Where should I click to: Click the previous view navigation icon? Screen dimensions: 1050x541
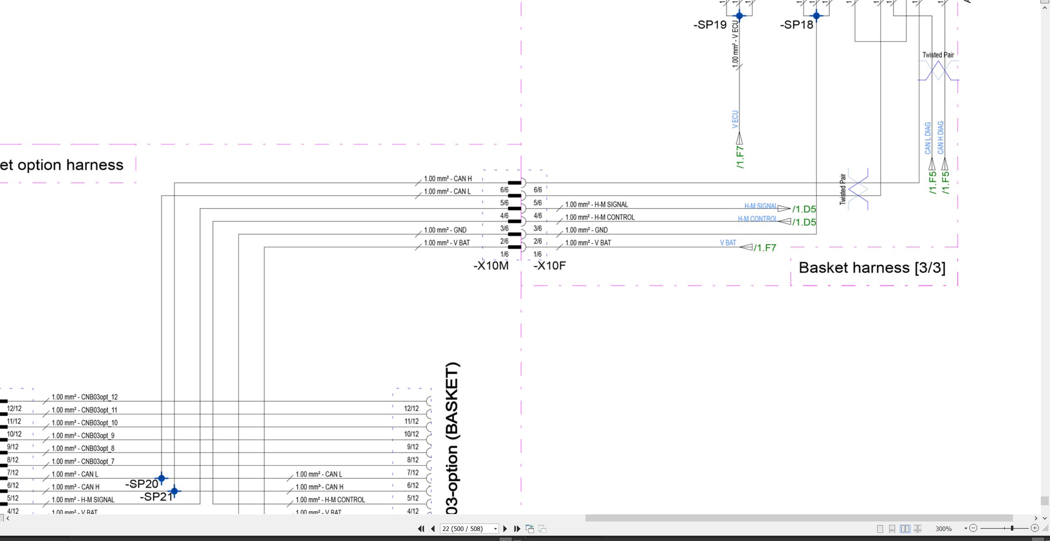pos(530,529)
